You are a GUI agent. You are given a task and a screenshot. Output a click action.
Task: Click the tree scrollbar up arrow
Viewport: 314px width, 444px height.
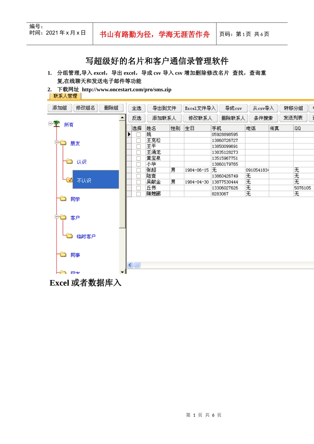coord(122,118)
